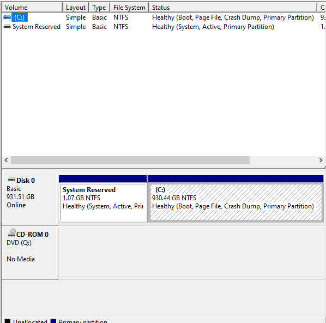This screenshot has height=323, width=326.
Task: Click the Online status under Disk 0
Action: pos(16,205)
